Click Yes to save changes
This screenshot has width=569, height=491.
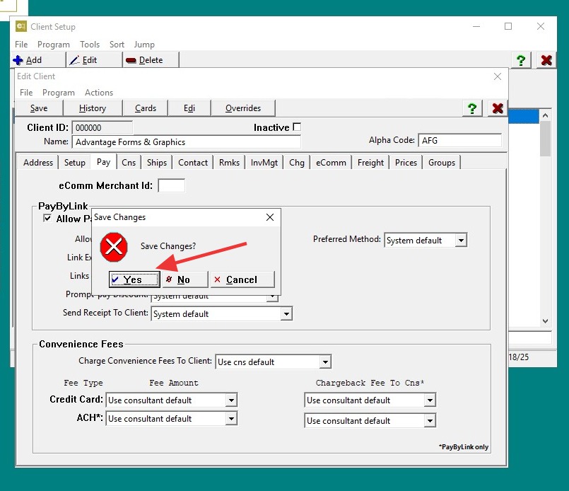click(x=134, y=279)
